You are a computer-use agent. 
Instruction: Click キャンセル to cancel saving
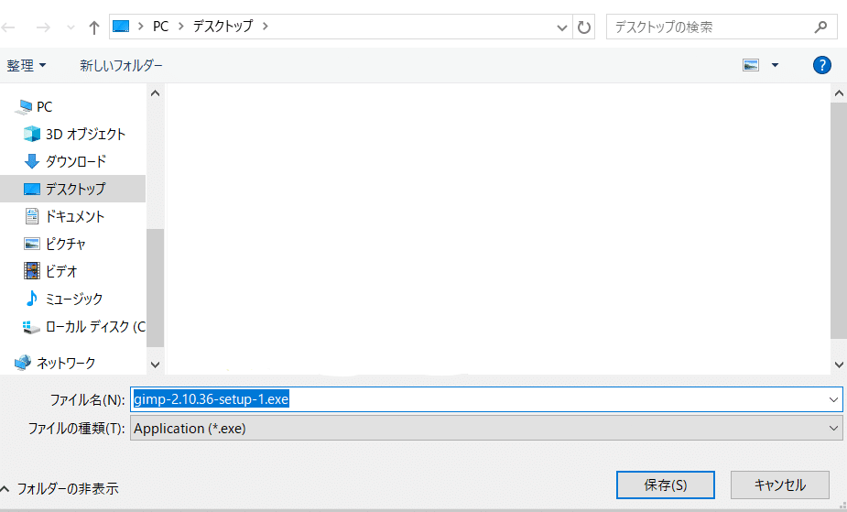(x=779, y=485)
